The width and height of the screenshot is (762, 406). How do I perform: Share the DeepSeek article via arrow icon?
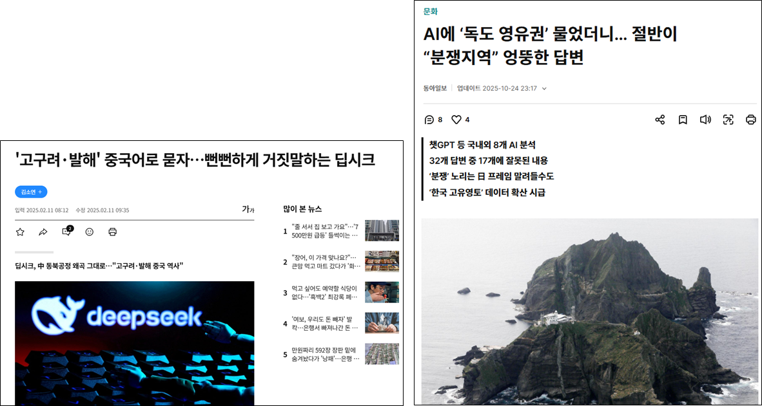[43, 232]
